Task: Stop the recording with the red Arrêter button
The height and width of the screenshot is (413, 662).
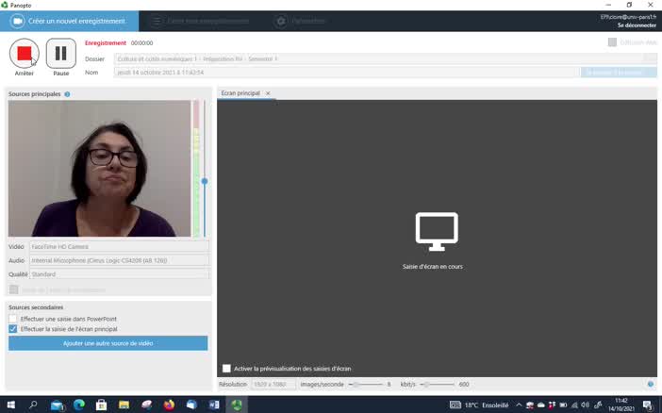Action: (x=25, y=54)
